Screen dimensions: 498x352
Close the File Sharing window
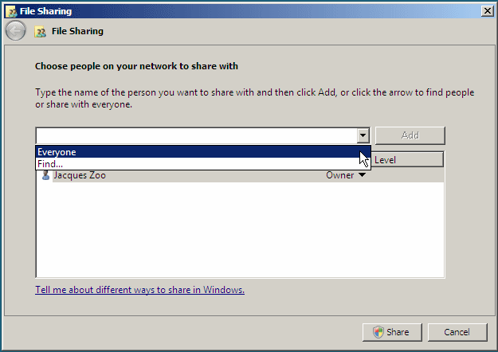pos(487,11)
